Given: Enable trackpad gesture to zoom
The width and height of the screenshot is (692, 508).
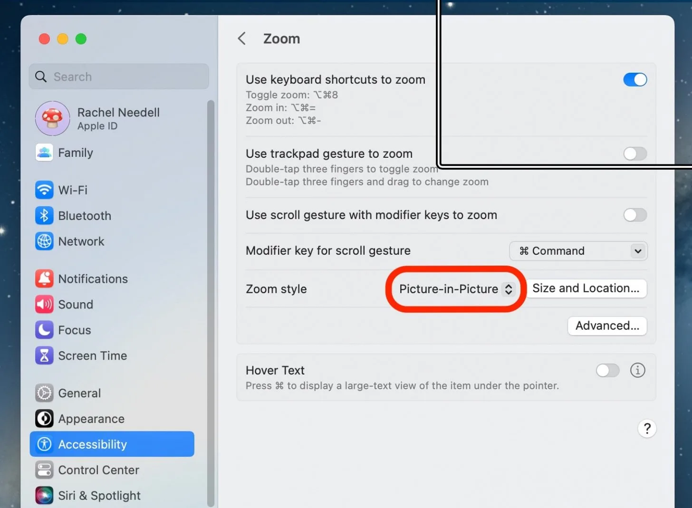Looking at the screenshot, I should [635, 154].
